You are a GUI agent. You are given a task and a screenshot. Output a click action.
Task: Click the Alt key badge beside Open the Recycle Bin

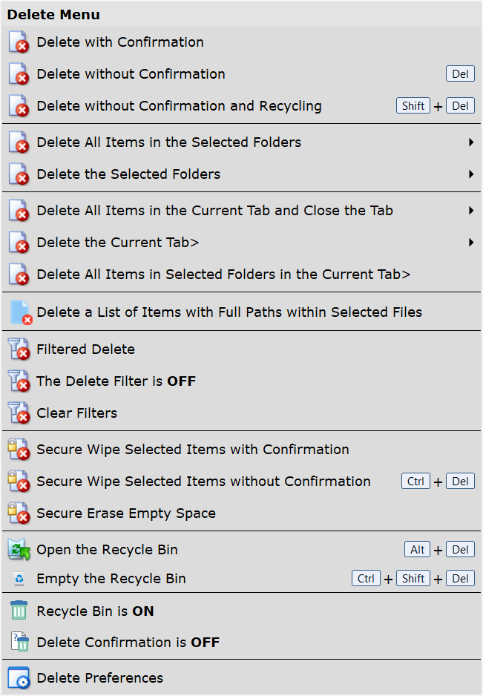tap(417, 550)
